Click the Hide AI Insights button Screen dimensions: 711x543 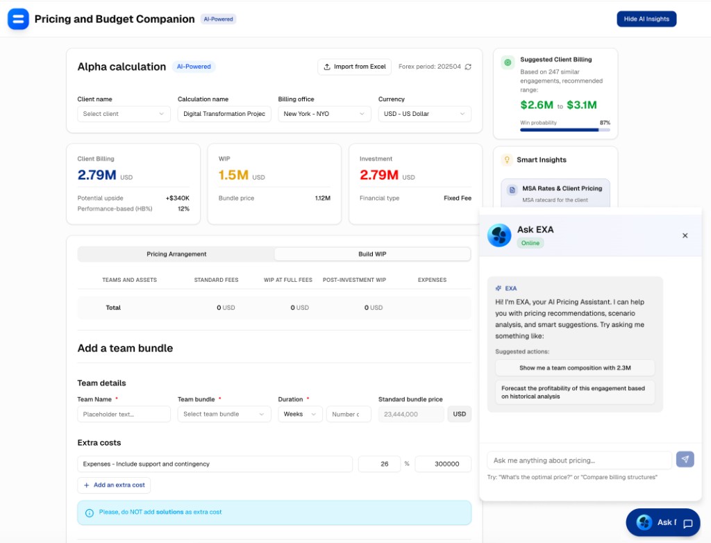click(x=646, y=19)
